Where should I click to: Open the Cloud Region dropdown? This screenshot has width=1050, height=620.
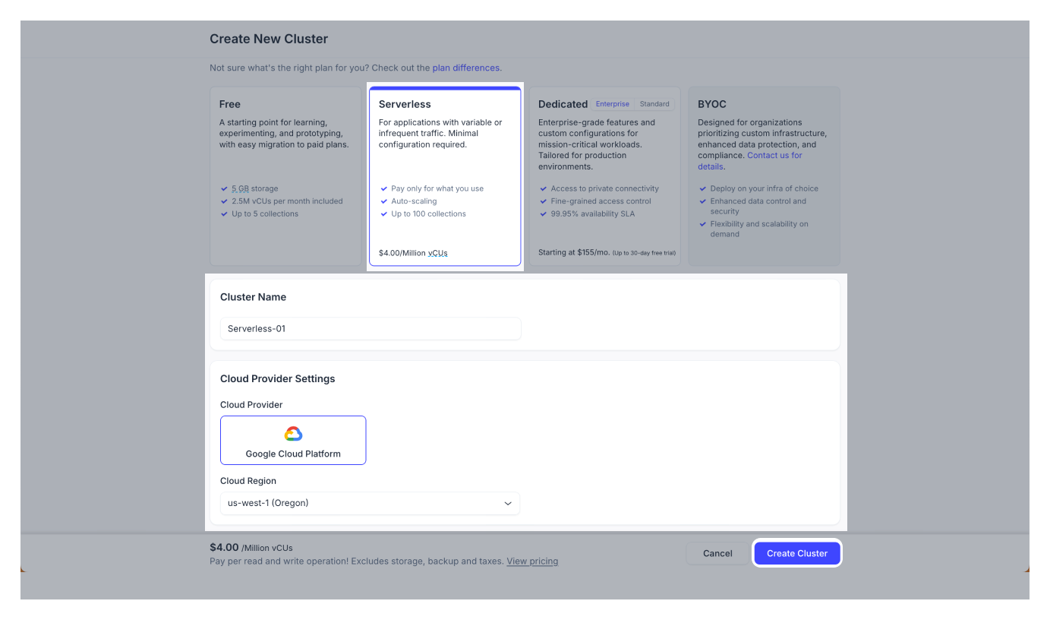click(x=370, y=503)
